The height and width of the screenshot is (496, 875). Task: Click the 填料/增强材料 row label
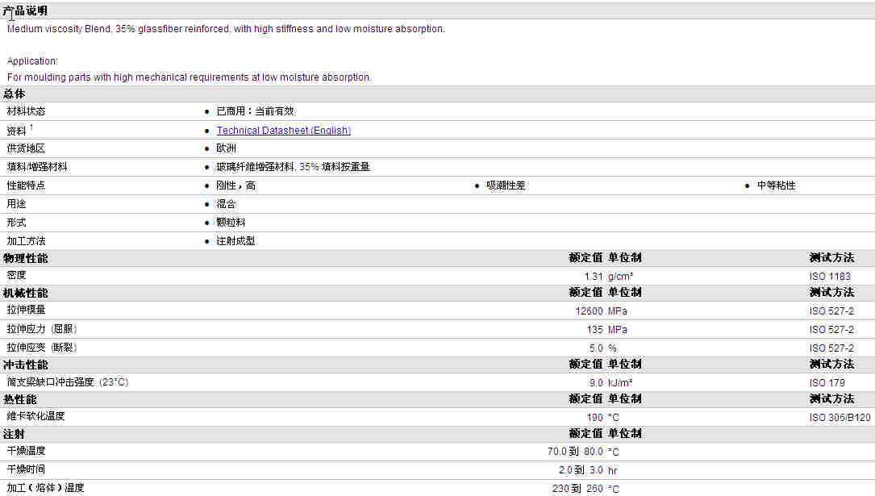click(x=37, y=167)
